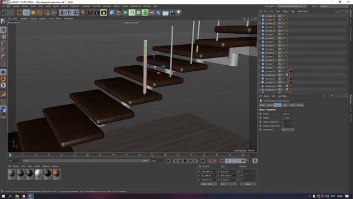Click the Position X input field
Image resolution: width=353 pixels, height=199 pixels.
coord(208,171)
